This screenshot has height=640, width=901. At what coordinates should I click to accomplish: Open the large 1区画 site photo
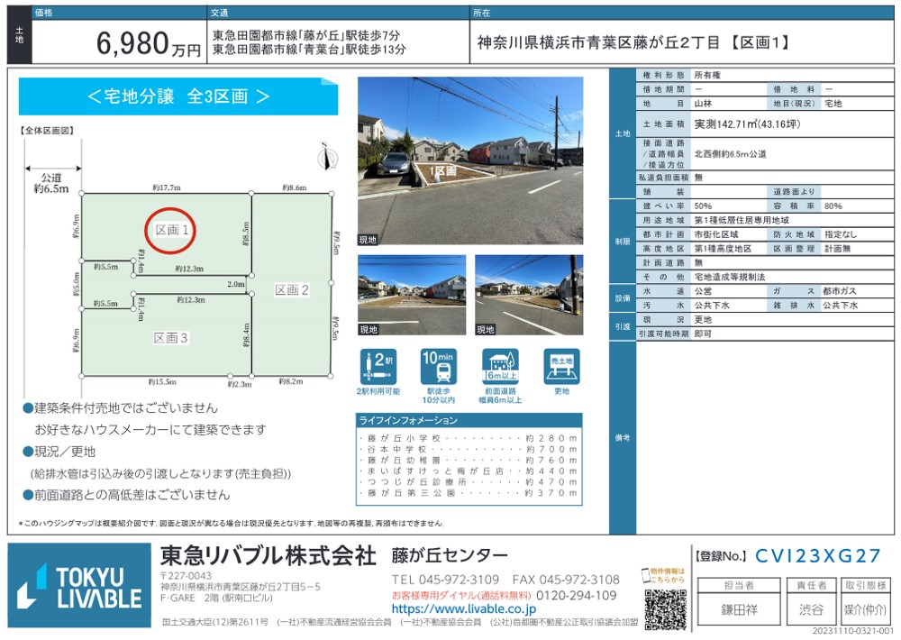(469, 161)
